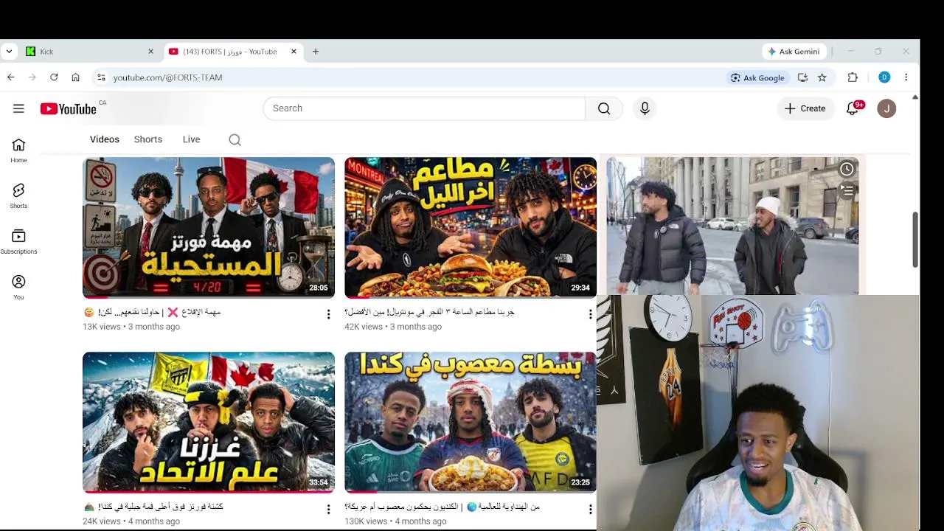Viewport: 944px width, 531px height.
Task: Open the browser home page
Action: click(x=75, y=77)
